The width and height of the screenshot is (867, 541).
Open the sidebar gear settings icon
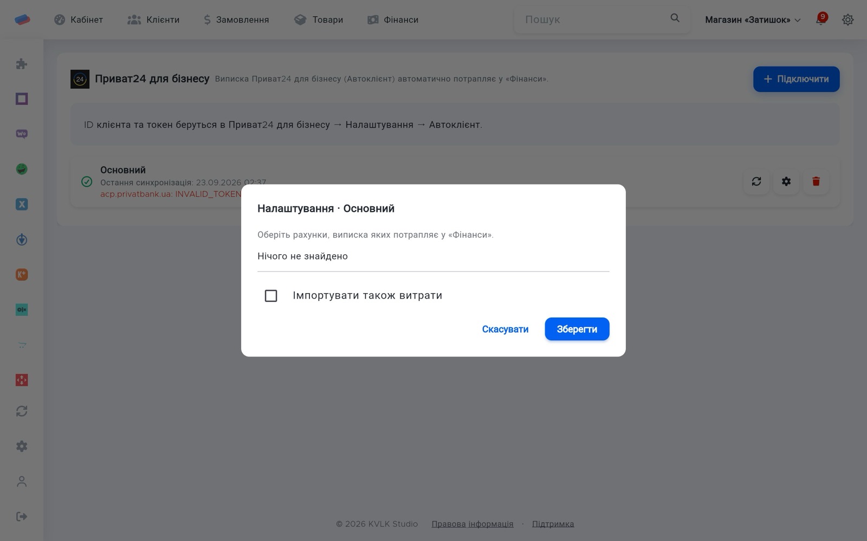coord(22,446)
